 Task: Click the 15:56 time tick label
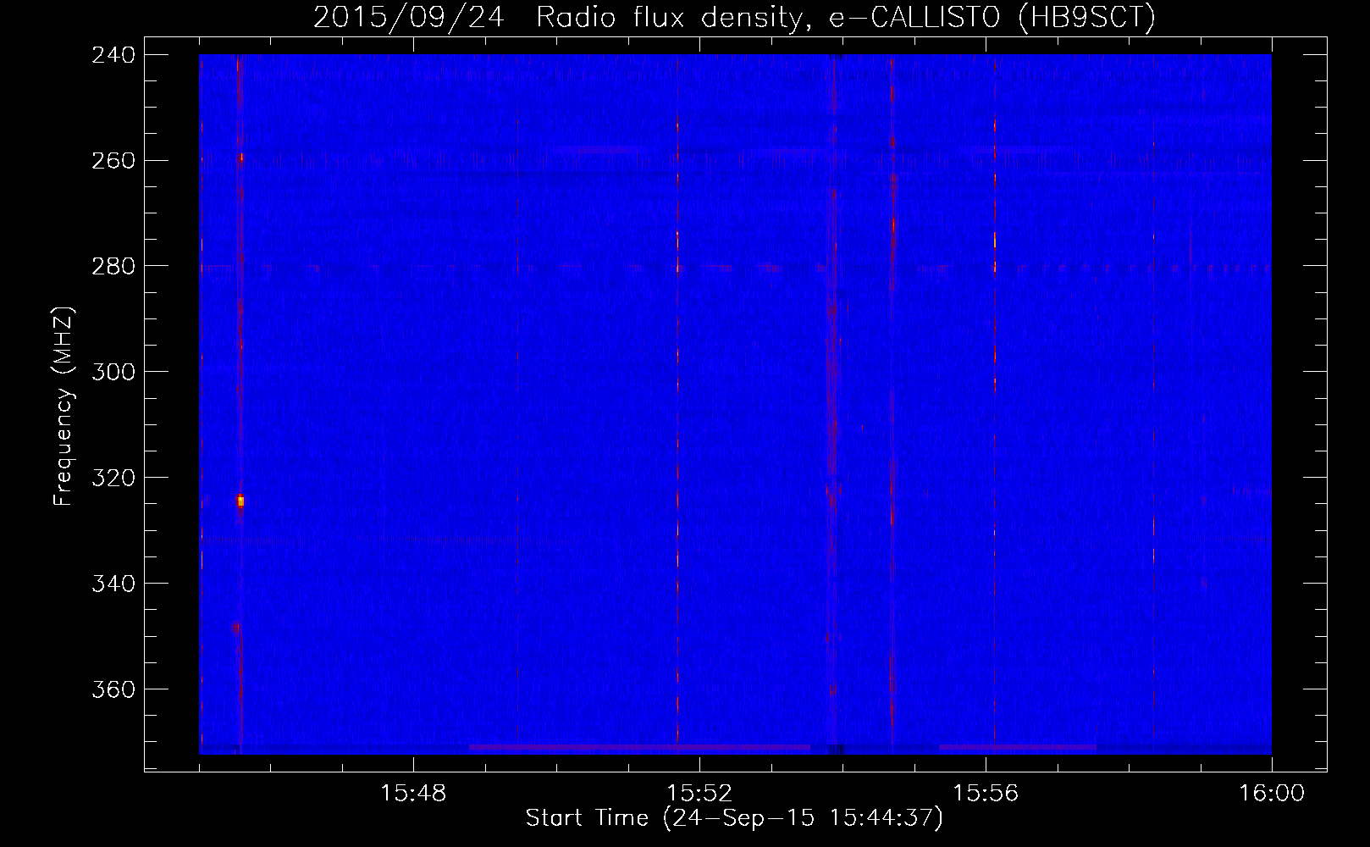[986, 794]
